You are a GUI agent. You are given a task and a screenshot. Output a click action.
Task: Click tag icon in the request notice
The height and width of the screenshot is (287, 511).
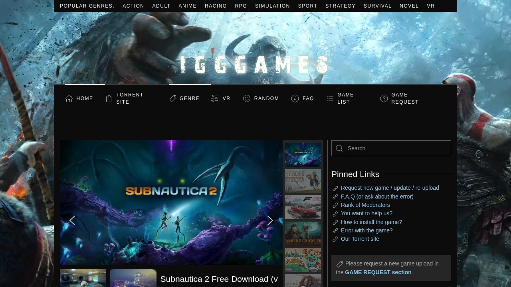click(x=340, y=264)
